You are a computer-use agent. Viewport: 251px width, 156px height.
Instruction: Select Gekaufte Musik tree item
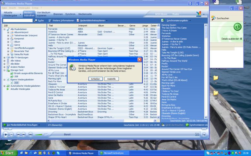21,54
